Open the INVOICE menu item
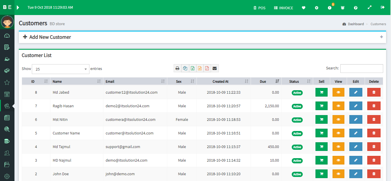 [283, 8]
